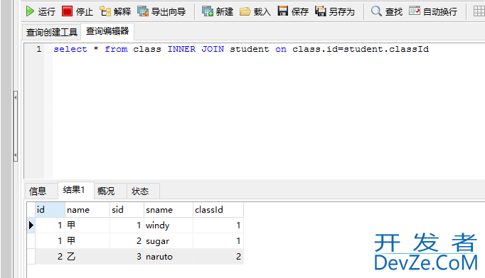
Task: Stop query execution with the red square icon
Action: [67, 11]
